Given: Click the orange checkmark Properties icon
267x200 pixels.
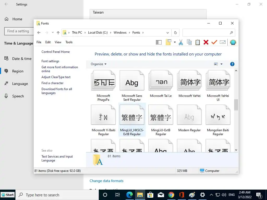Looking at the screenshot, I should (x=214, y=42).
